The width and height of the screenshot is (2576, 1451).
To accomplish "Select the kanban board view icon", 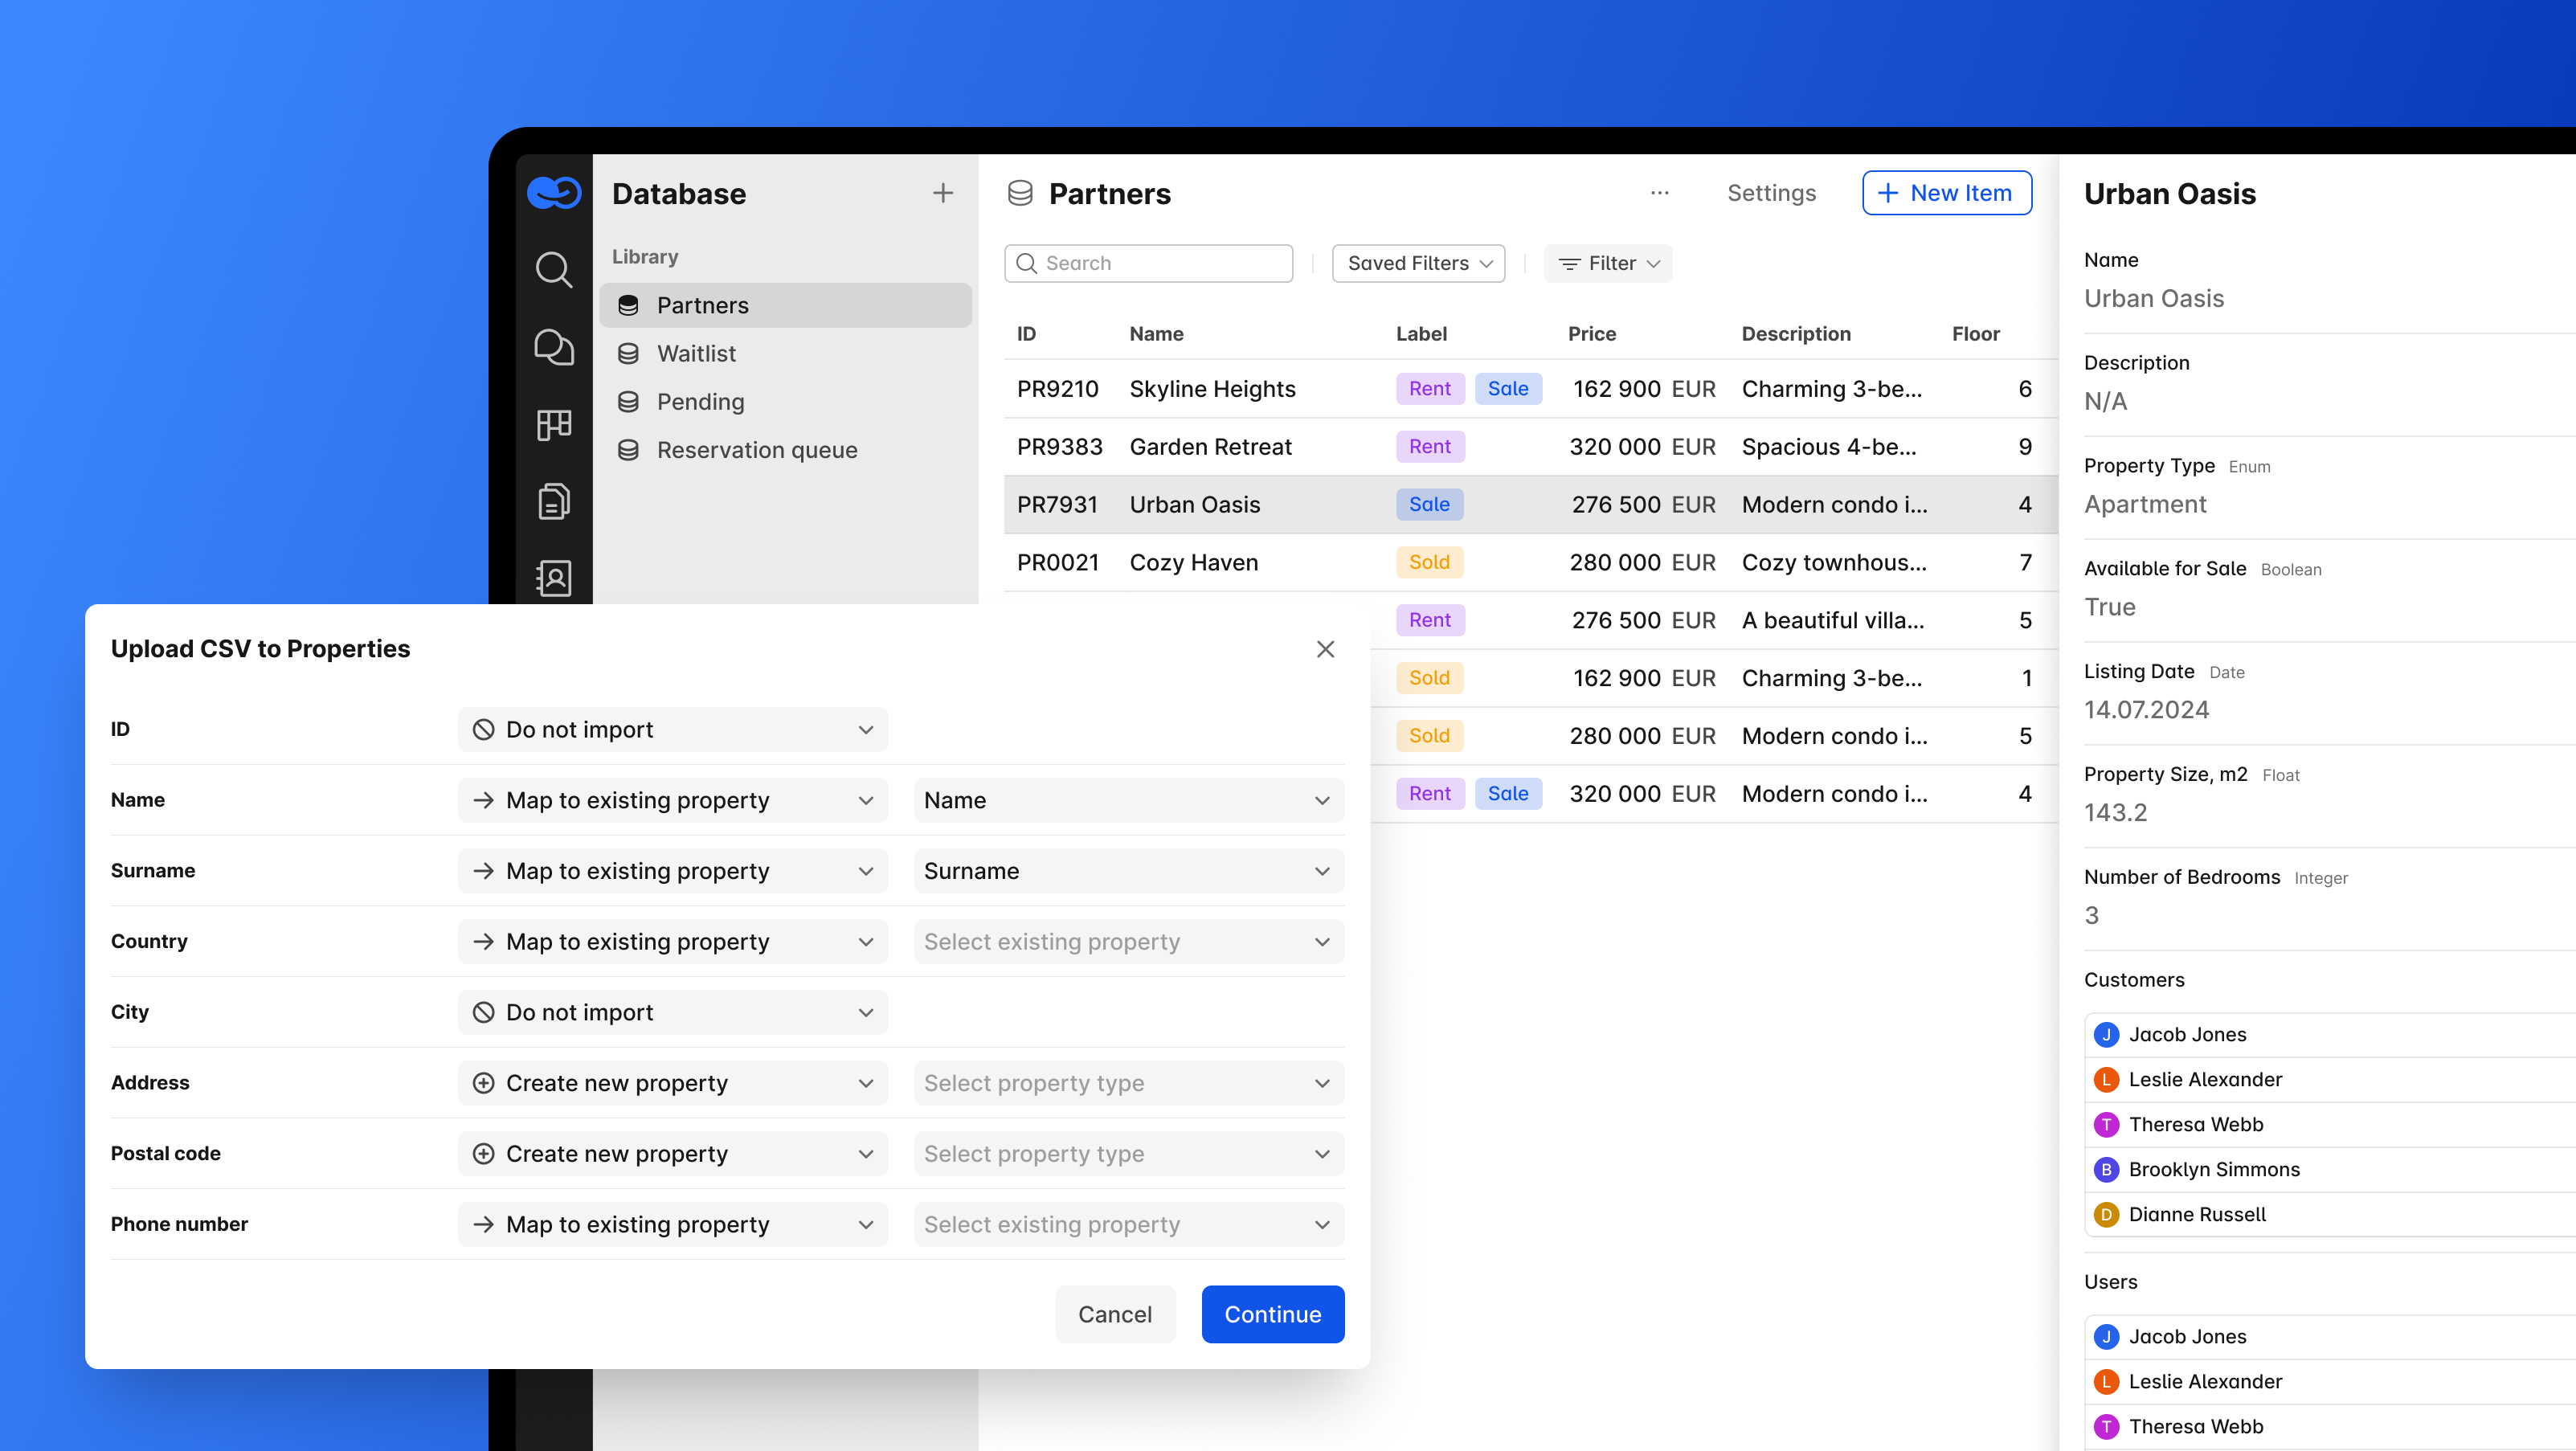I will pyautogui.click(x=554, y=424).
